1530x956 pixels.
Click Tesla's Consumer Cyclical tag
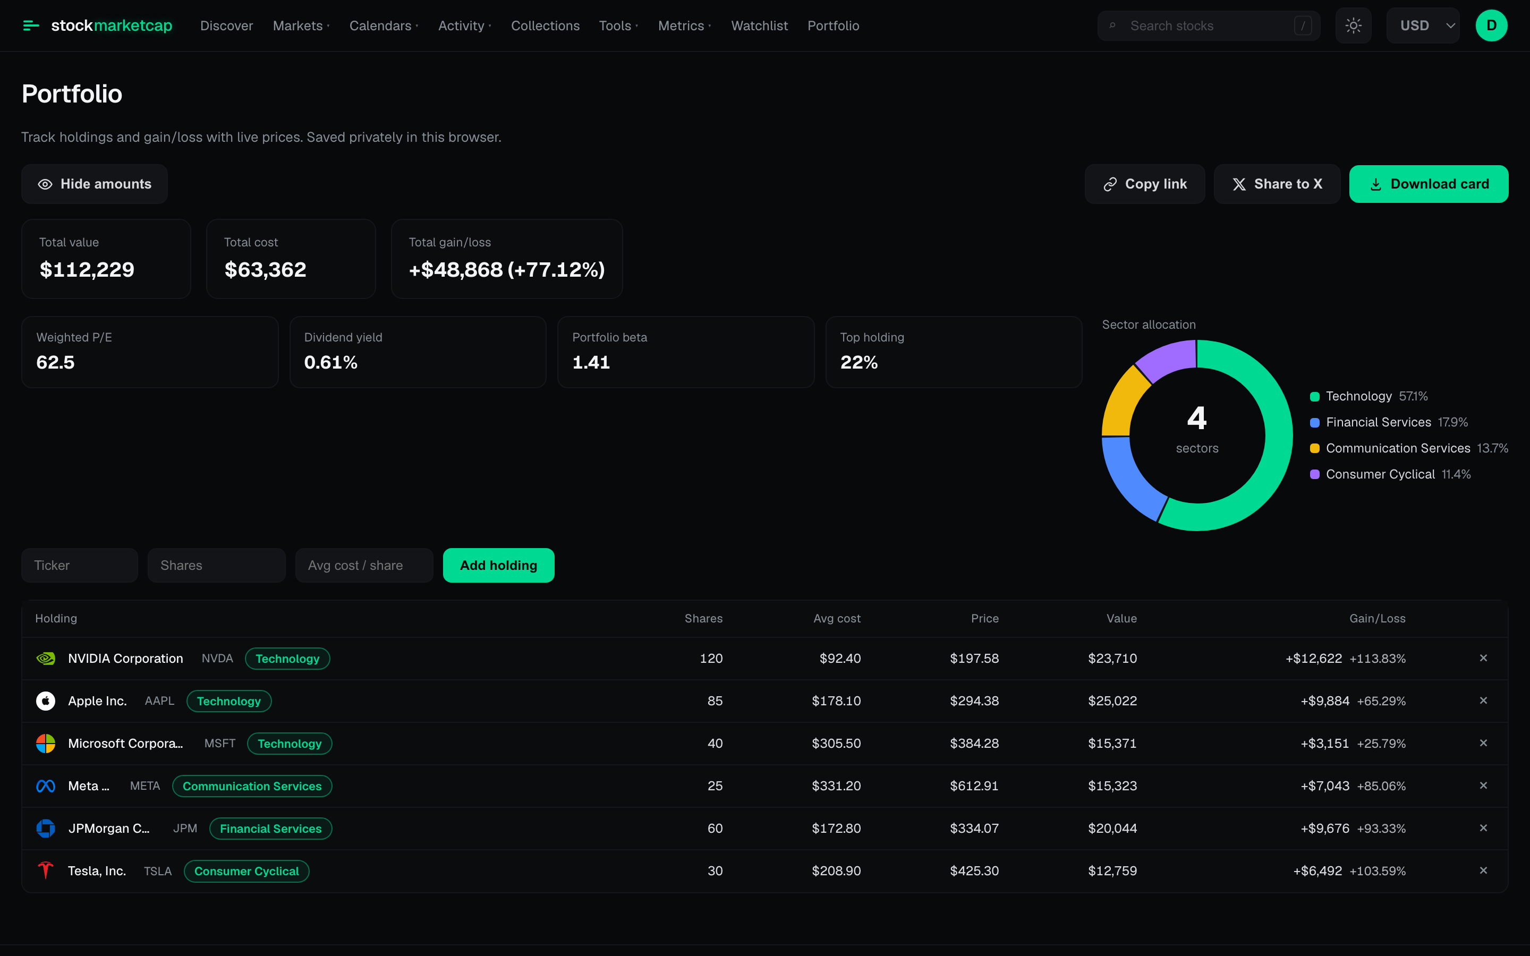[246, 870]
